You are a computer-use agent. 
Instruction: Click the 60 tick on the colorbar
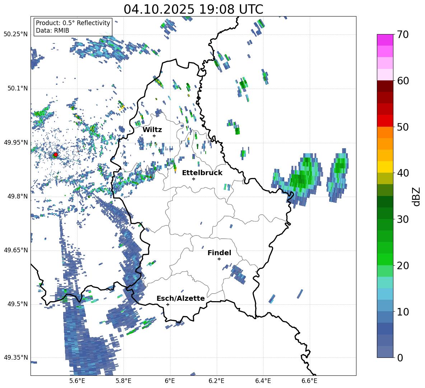(x=402, y=81)
